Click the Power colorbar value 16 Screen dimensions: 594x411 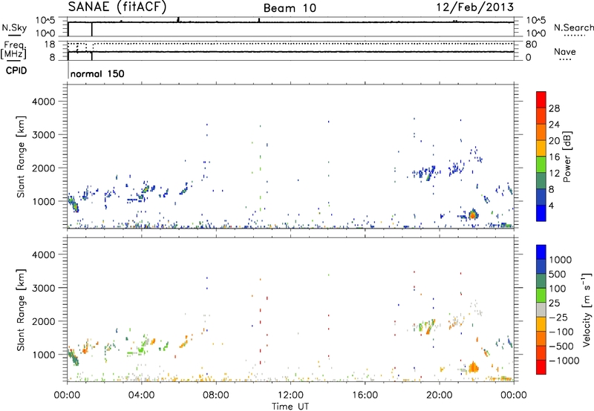pyautogui.click(x=554, y=157)
